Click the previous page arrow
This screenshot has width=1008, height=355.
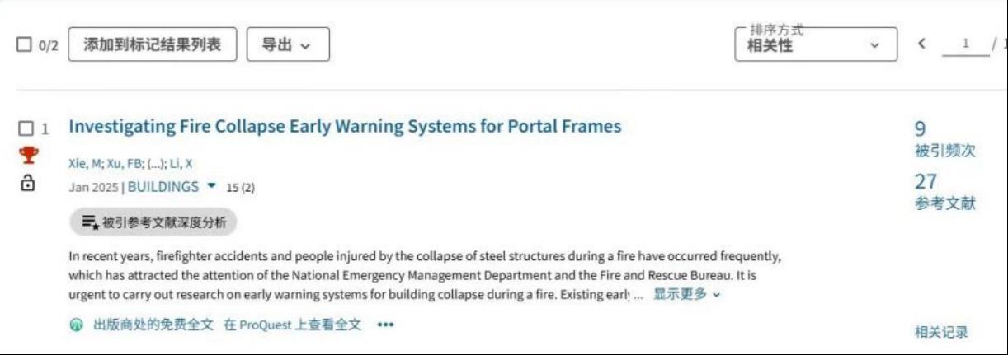[x=921, y=44]
